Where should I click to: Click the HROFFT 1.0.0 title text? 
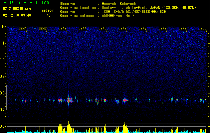pyautogui.click(x=26, y=3)
